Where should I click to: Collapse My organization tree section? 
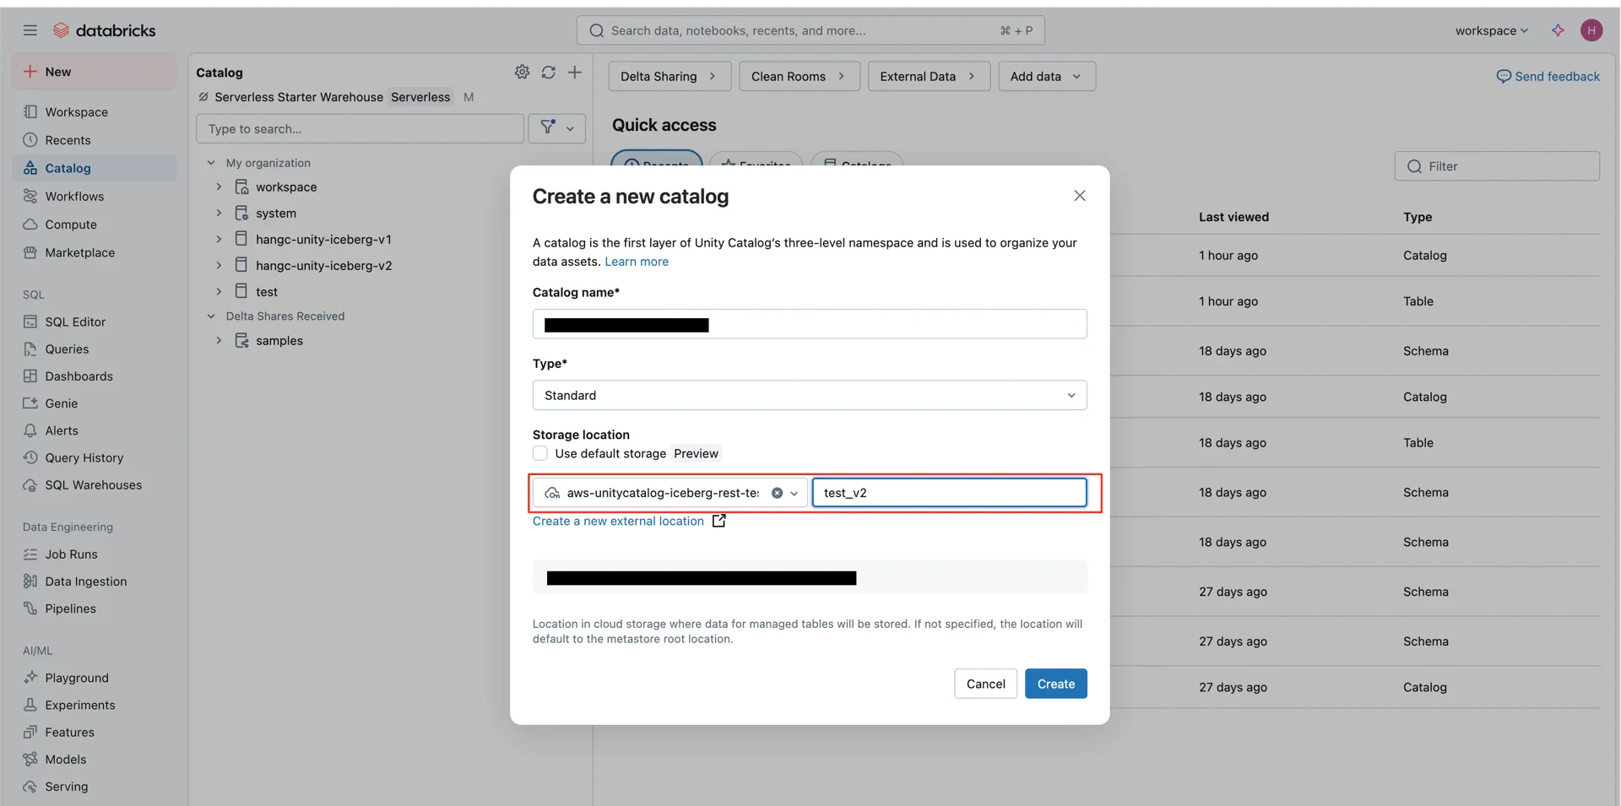pyautogui.click(x=211, y=163)
